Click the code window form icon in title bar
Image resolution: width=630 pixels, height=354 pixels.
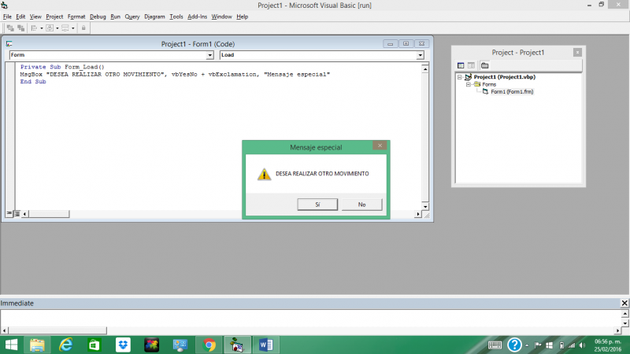click(9, 44)
